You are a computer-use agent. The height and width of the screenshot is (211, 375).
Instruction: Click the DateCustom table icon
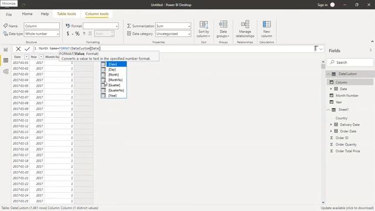(x=333, y=74)
